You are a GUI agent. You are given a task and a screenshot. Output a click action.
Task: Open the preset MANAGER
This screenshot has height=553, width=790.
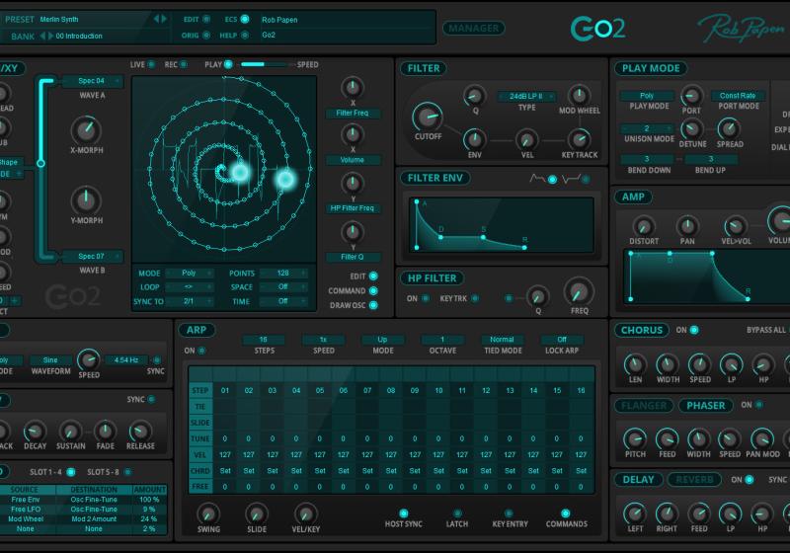pyautogui.click(x=474, y=29)
